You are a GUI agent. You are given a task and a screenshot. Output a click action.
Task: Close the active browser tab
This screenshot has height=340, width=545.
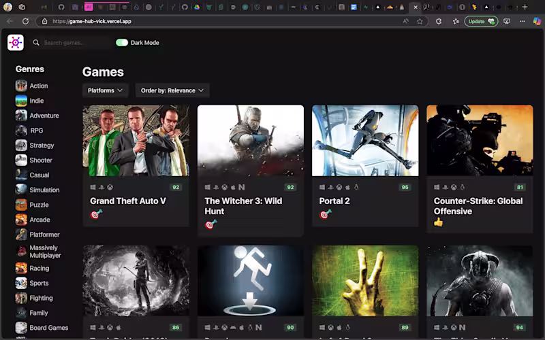[x=416, y=7]
